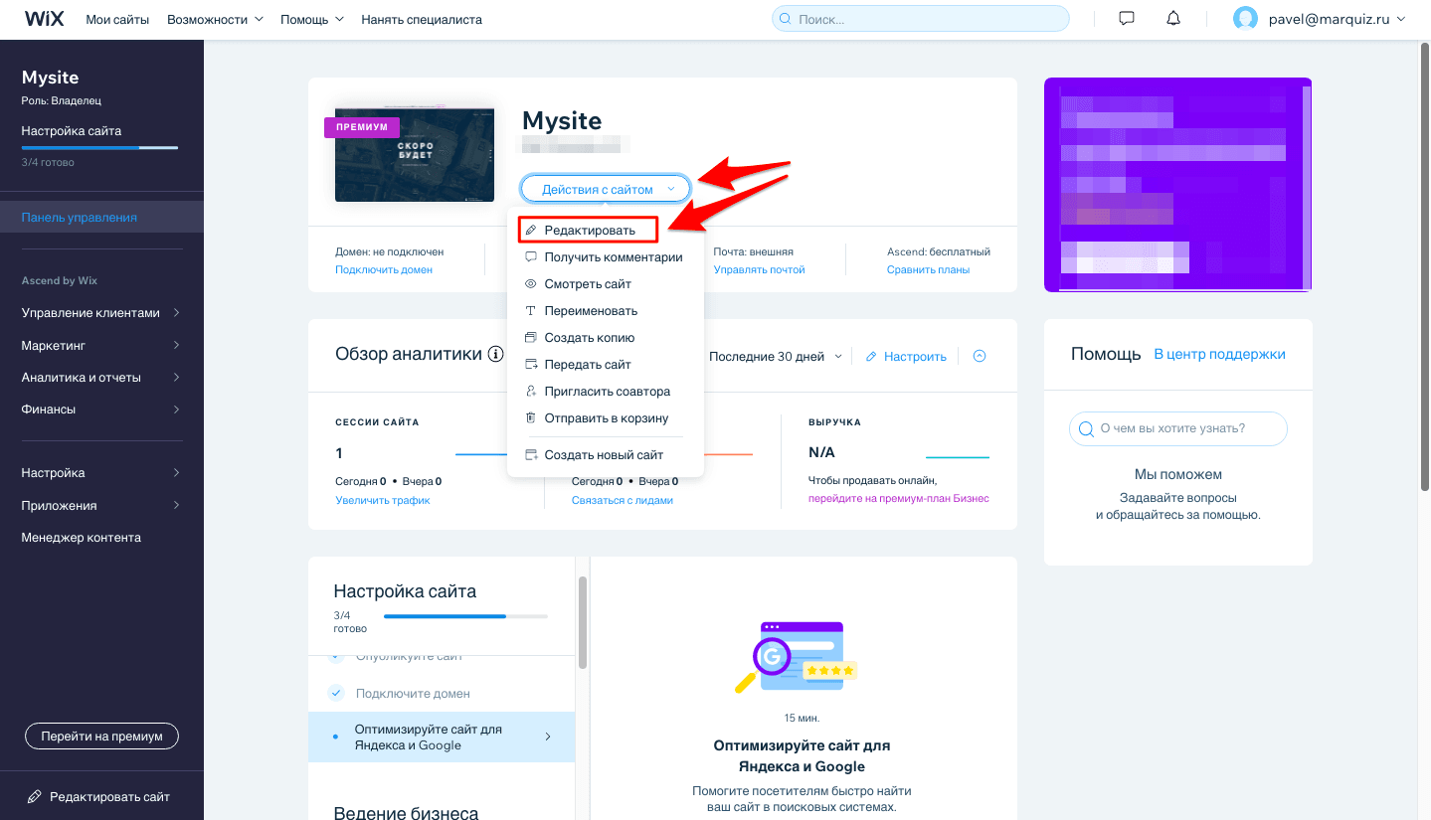Screen dimensions: 1431x820
Task: Click the Управлять почтой link
Action: coord(759,269)
